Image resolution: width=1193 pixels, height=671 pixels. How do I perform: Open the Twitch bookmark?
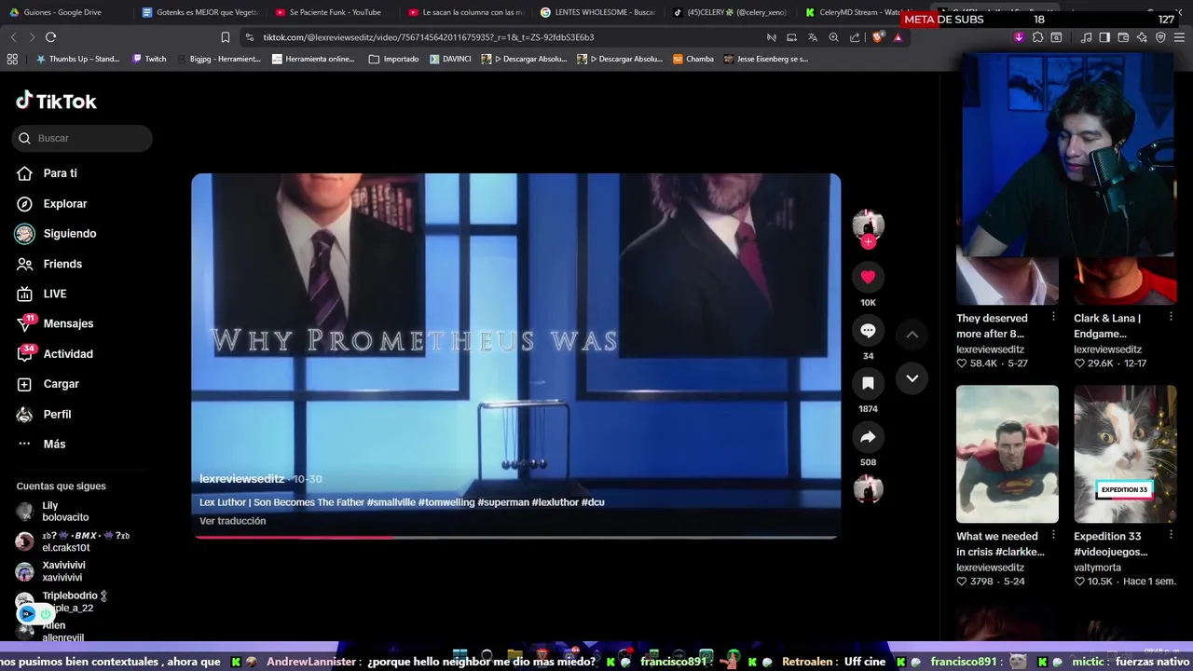tap(149, 59)
